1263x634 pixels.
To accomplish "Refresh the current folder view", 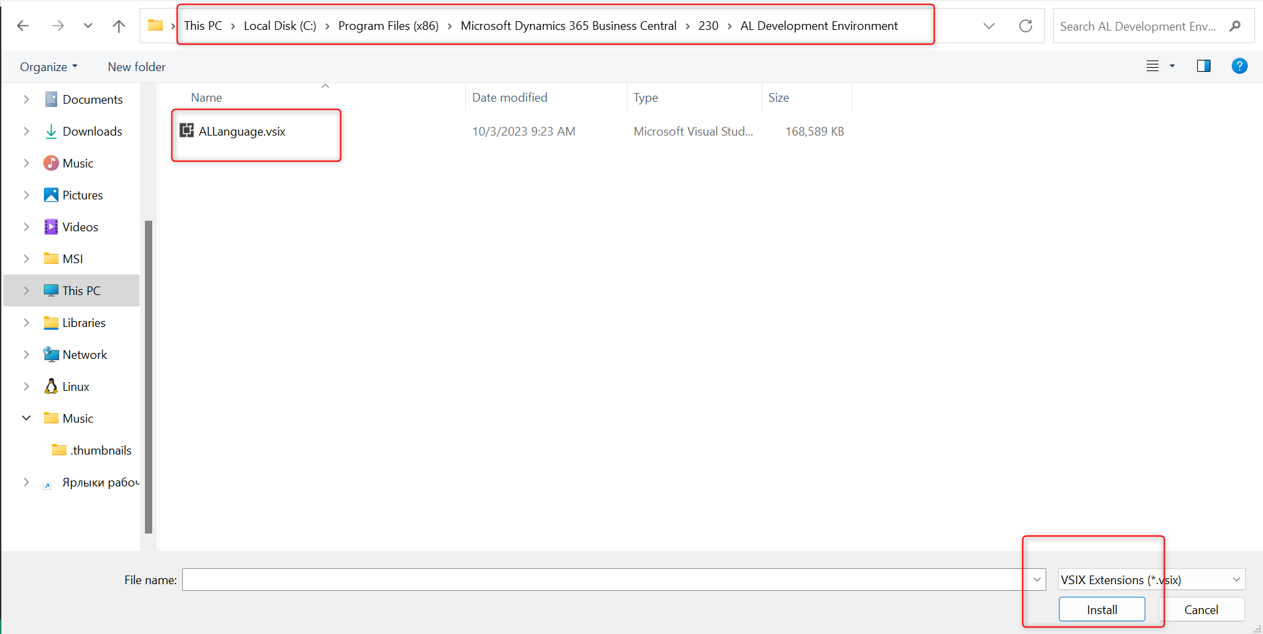I will point(1025,26).
